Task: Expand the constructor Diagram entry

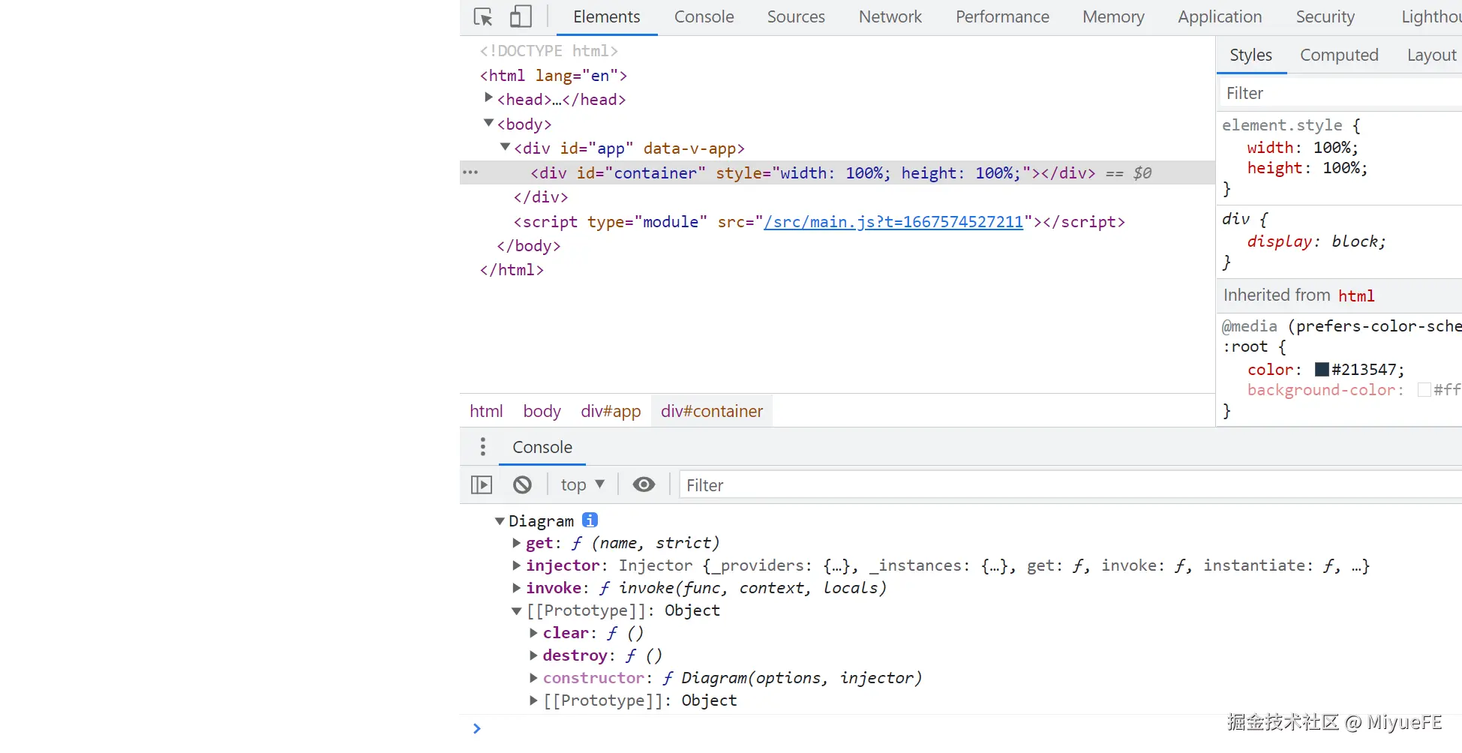Action: (533, 678)
